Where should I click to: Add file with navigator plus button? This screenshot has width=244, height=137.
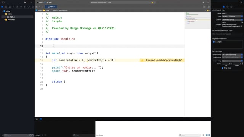[2, 135]
